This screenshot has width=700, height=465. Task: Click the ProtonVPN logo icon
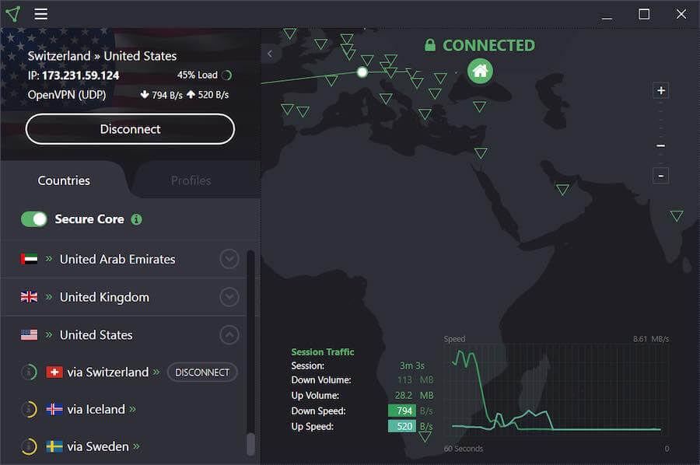[13, 14]
